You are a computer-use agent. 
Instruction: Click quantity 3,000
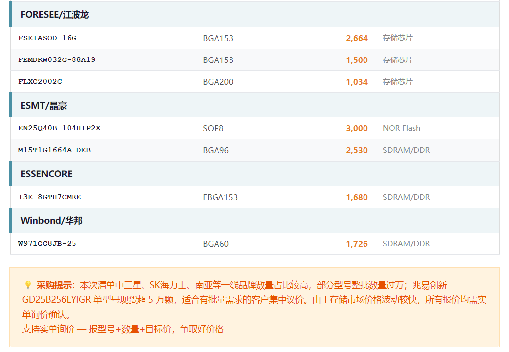point(357,129)
